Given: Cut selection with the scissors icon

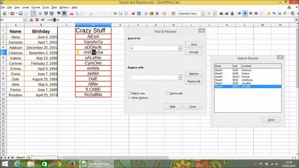Looking at the screenshot, I should 71,14.
